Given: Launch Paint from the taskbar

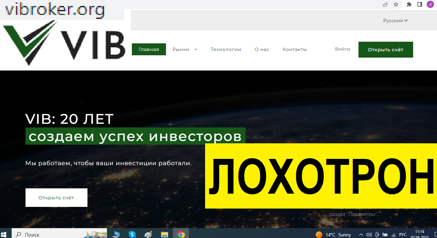Looking at the screenshot, I should click(148, 234).
